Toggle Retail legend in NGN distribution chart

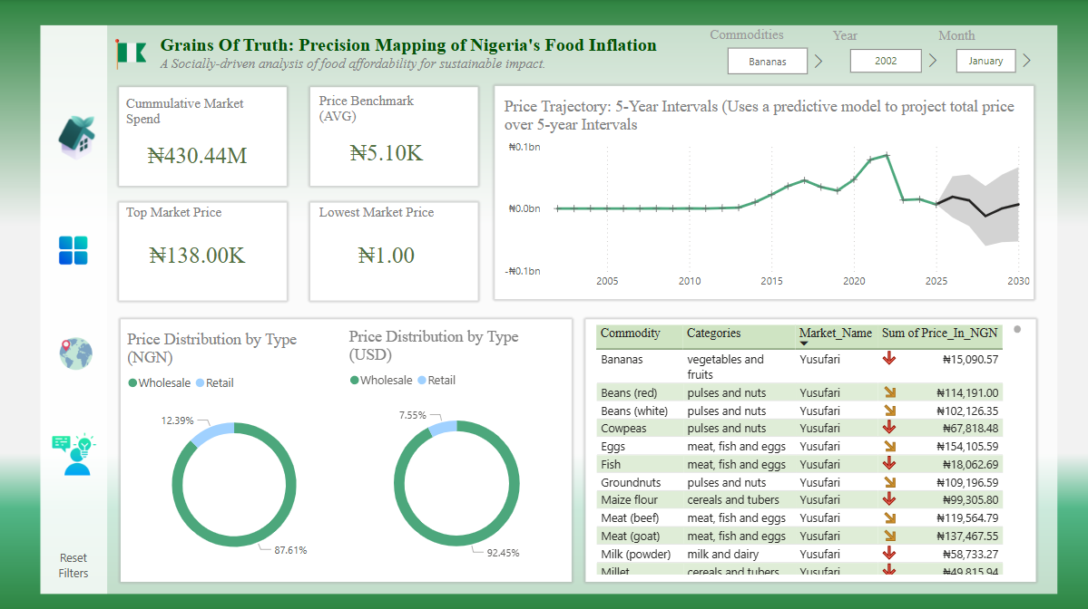pyautogui.click(x=215, y=382)
